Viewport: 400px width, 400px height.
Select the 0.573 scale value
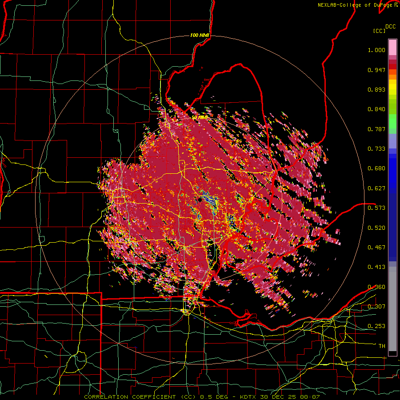[x=376, y=208]
